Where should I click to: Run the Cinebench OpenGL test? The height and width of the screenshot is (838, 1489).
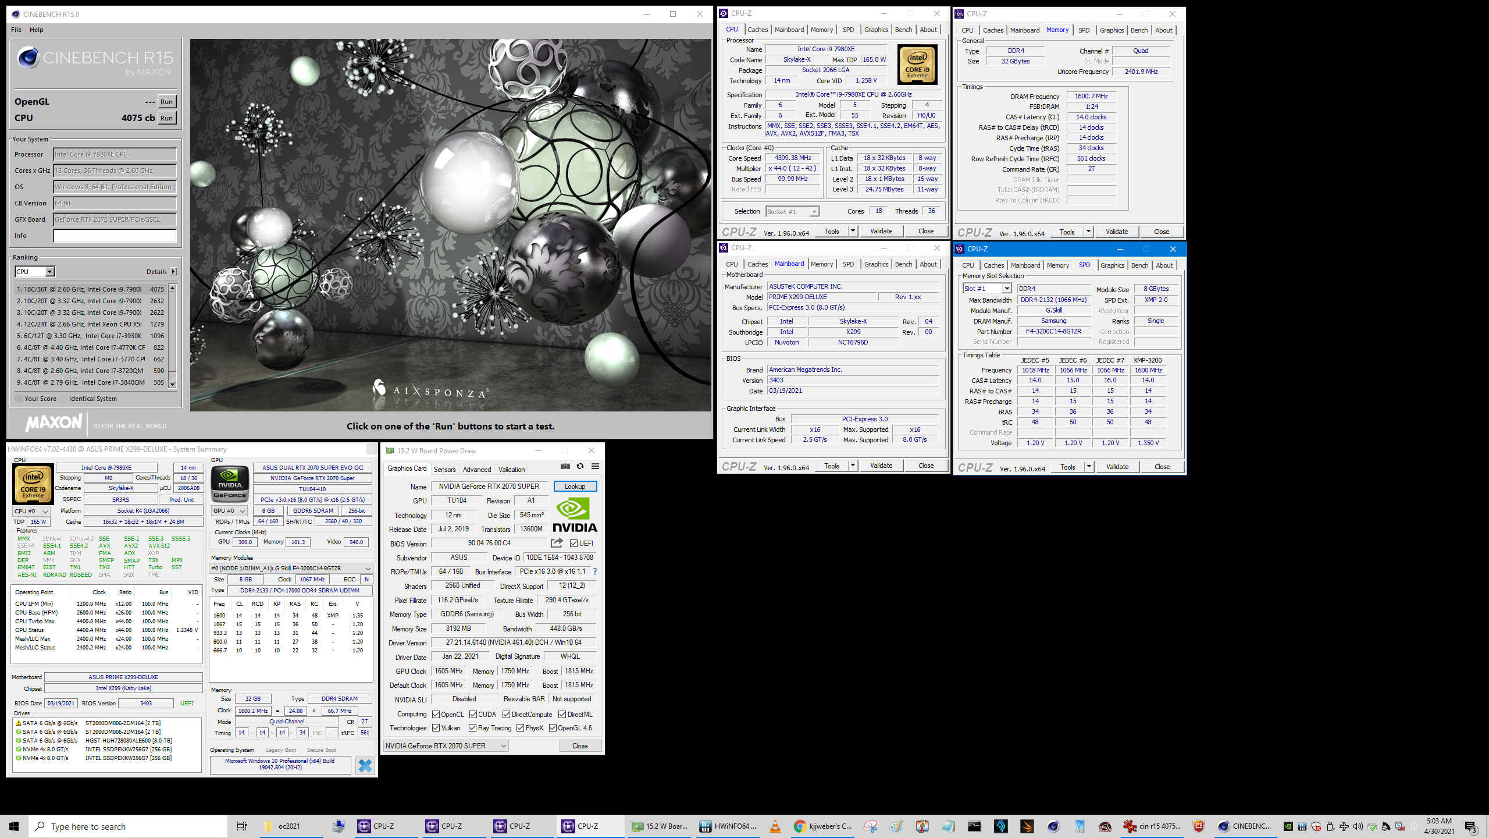pyautogui.click(x=166, y=101)
